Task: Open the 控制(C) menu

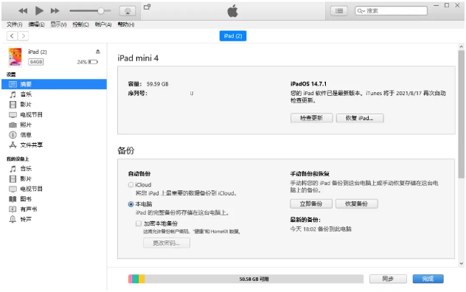Action: (80, 24)
